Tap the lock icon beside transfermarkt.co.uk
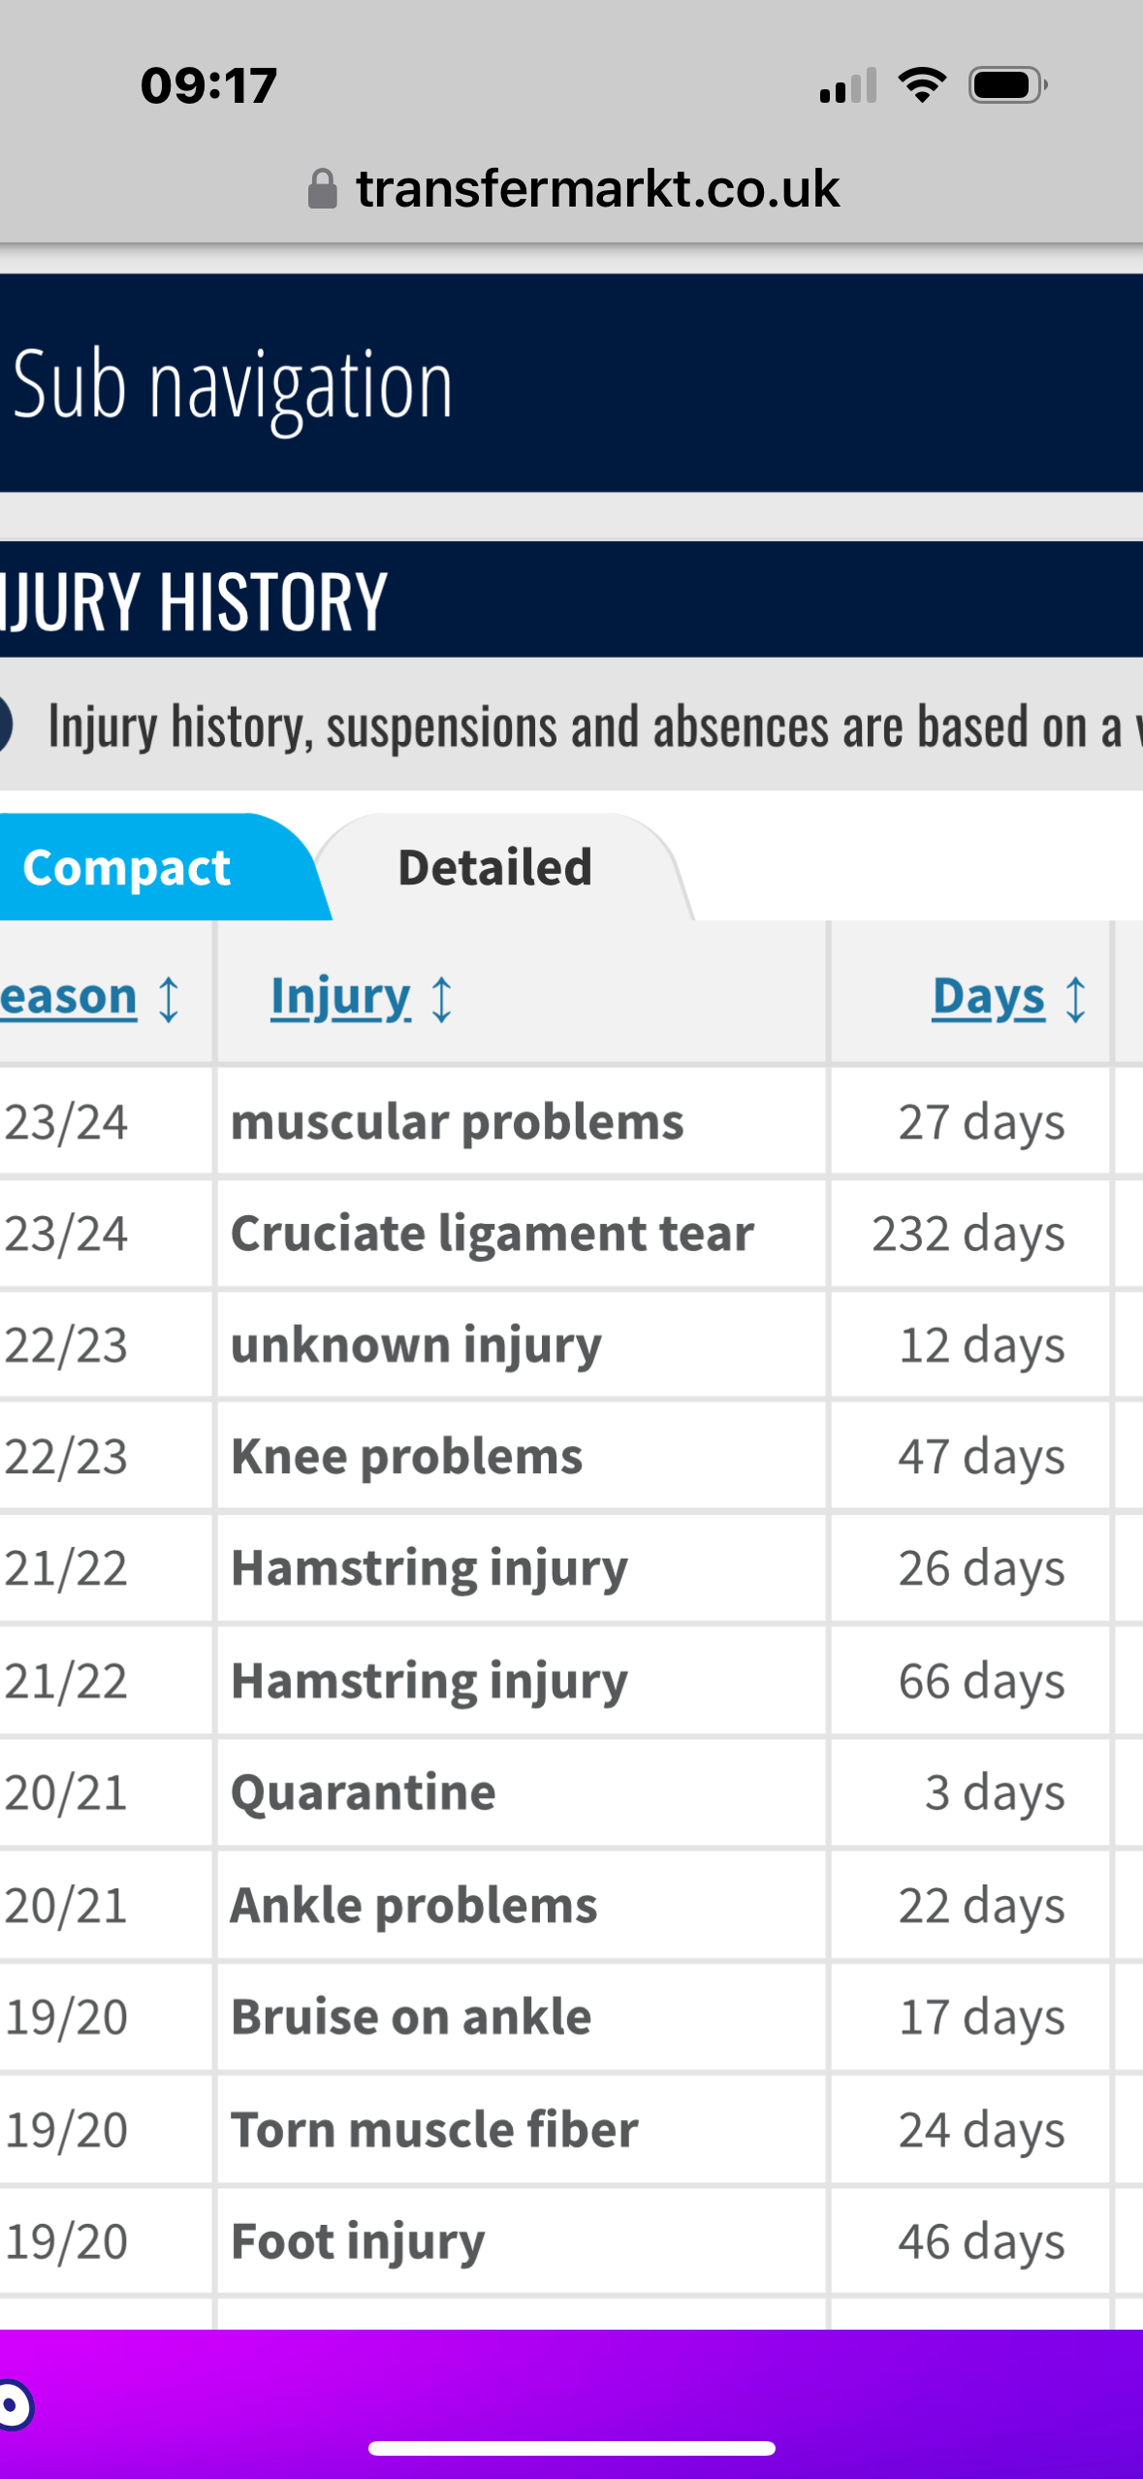 click(x=322, y=189)
